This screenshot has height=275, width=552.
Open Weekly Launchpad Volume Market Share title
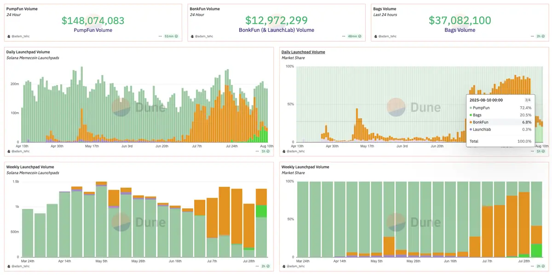(305, 167)
